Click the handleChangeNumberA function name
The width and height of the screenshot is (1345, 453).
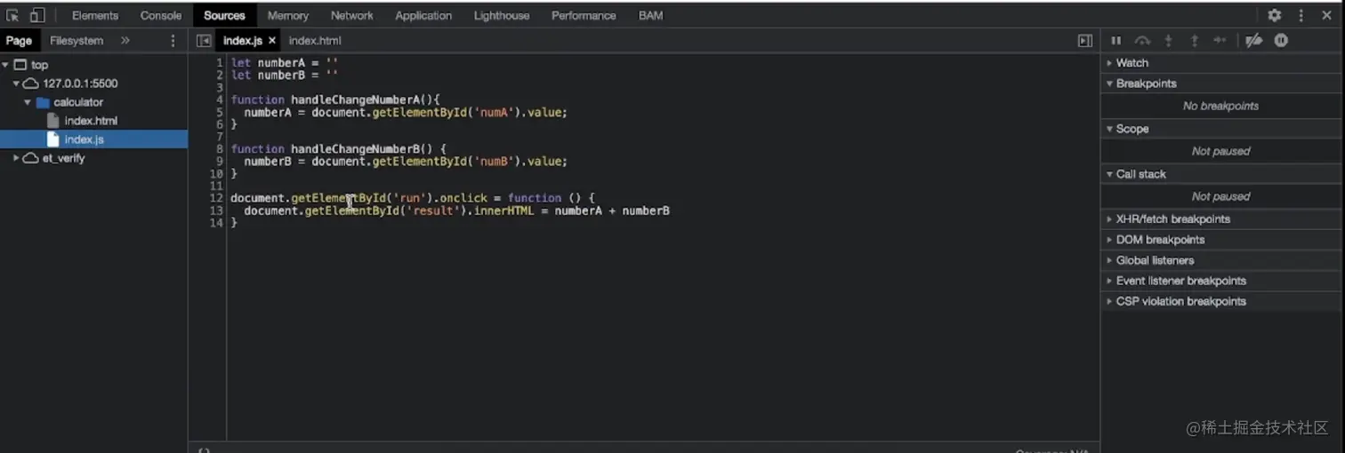(x=354, y=99)
